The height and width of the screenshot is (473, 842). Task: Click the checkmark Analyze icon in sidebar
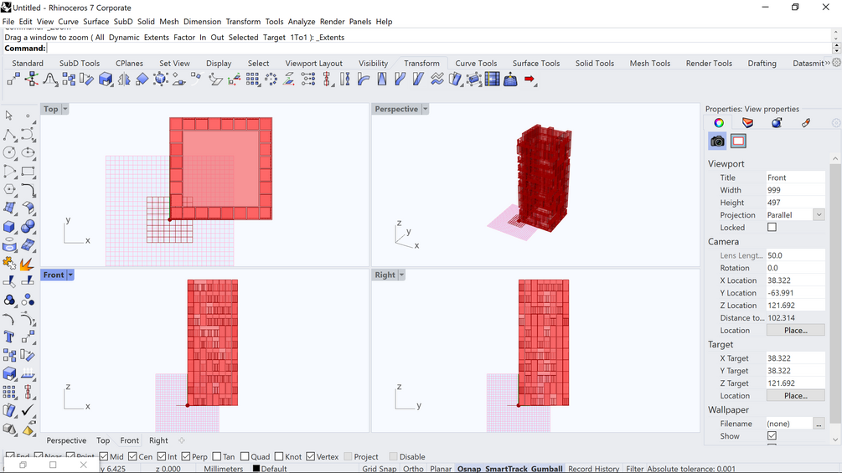(x=28, y=410)
